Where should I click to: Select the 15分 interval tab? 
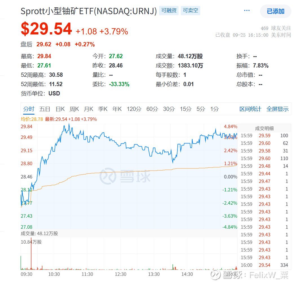186,109
